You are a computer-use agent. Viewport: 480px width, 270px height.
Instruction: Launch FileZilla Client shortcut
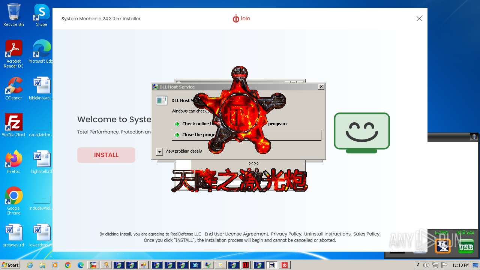[13, 125]
